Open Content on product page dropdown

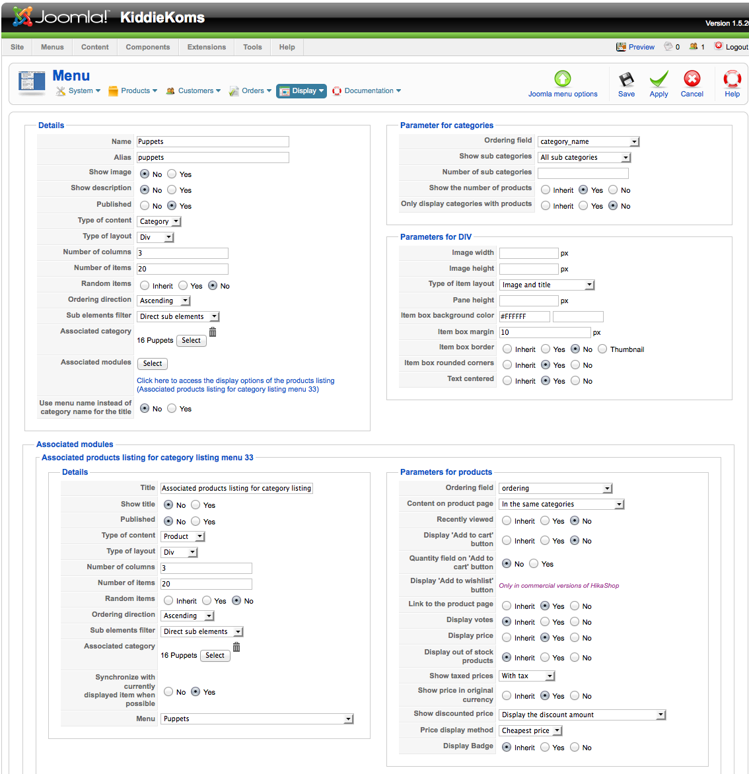click(561, 504)
